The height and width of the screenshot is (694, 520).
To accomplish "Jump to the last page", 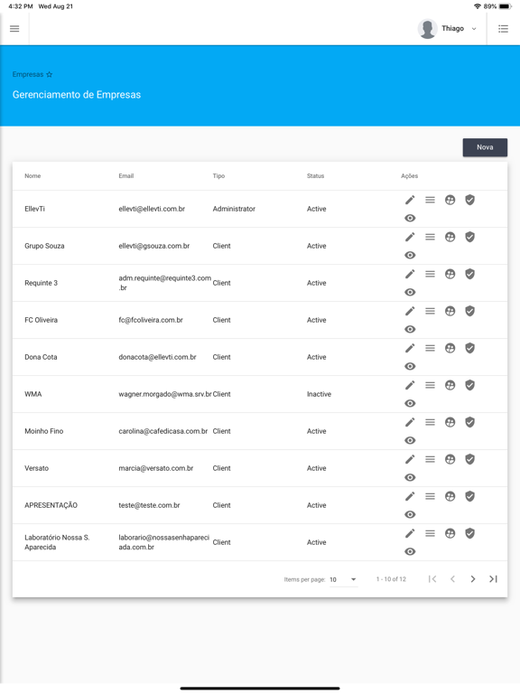I will tap(493, 579).
